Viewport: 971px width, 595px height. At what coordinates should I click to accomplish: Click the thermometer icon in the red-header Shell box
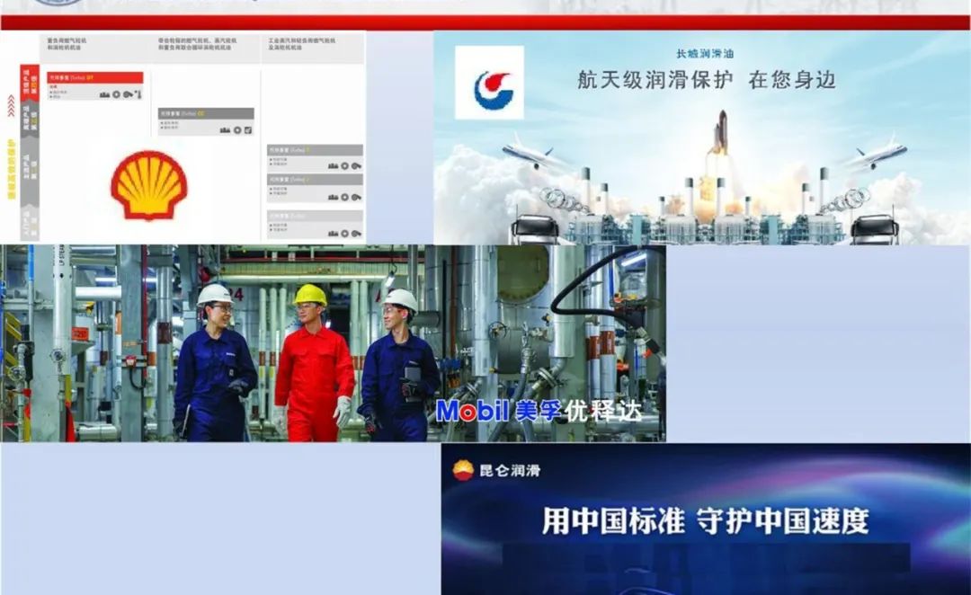tap(138, 94)
